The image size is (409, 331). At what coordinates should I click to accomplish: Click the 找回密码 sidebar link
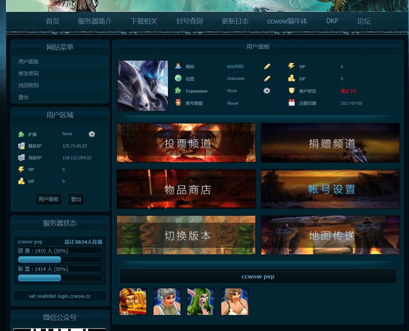tap(29, 85)
